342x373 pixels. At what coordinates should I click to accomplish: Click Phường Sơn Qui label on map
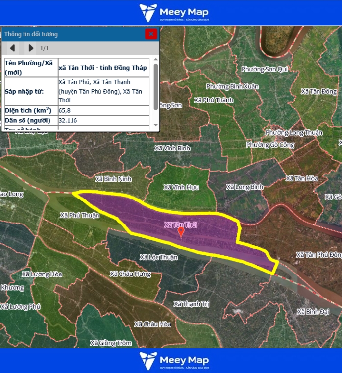pos(264,69)
